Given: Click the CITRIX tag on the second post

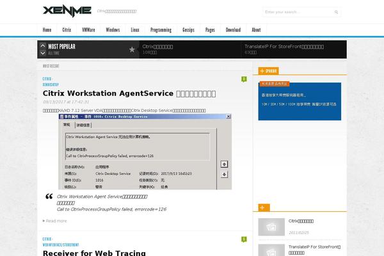Looking at the screenshot, I should pyautogui.click(x=47, y=239).
